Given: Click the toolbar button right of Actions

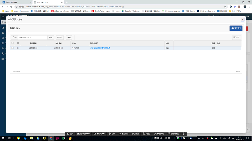Looking at the screenshot, I should pyautogui.click(x=69, y=38).
